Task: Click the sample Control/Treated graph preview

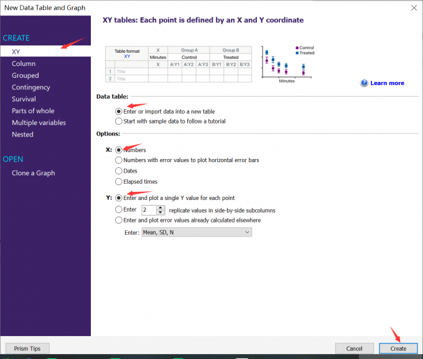Action: 287,64
